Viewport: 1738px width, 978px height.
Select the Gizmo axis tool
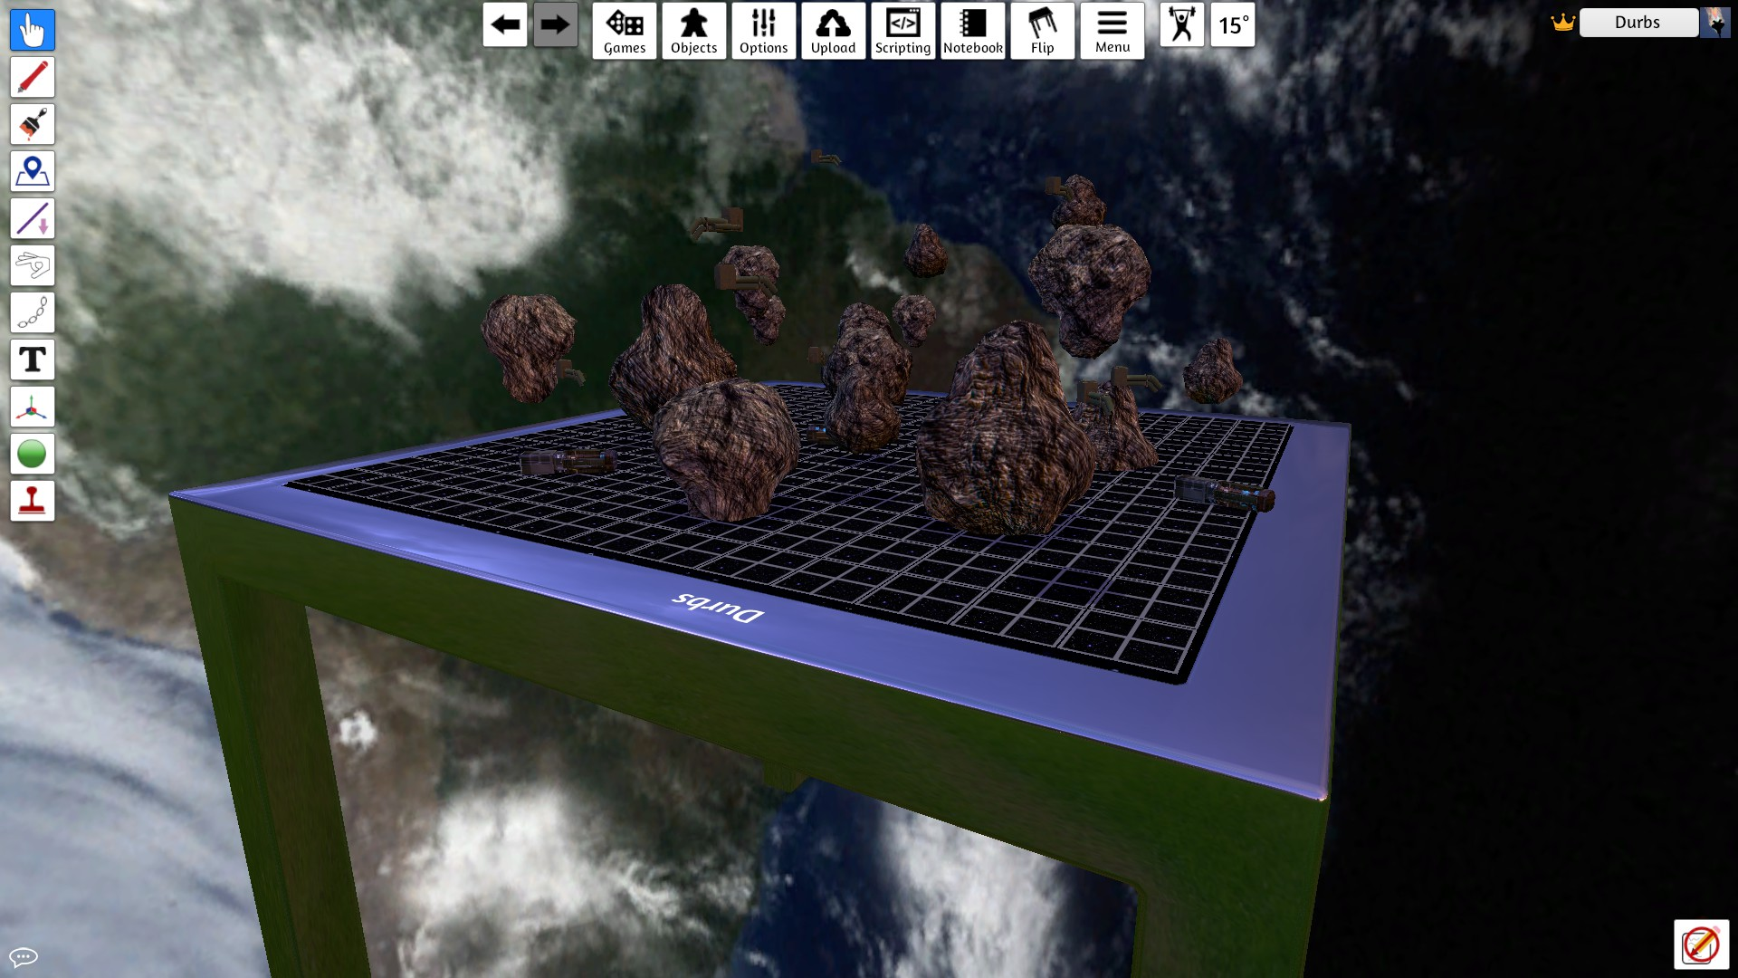pos(33,407)
